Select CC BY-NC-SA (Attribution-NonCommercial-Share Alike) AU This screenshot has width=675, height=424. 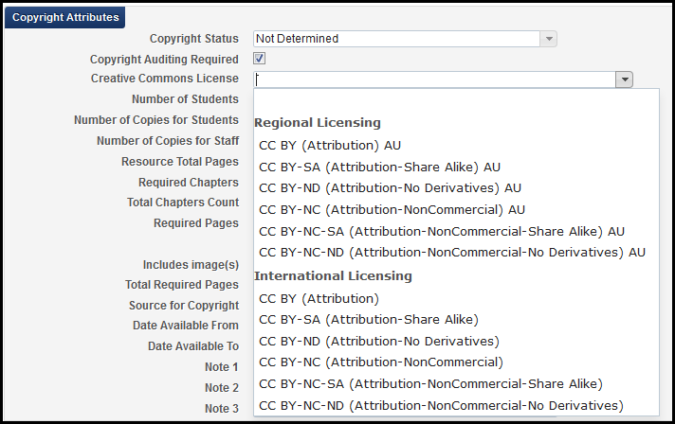point(456,231)
